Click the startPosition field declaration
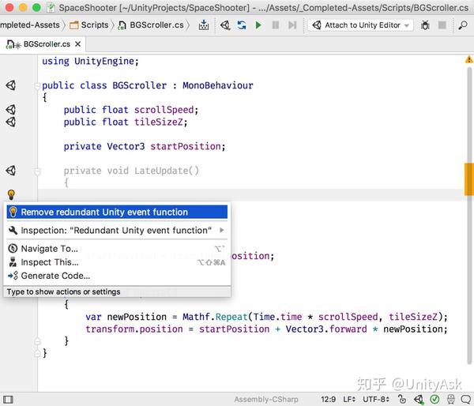The image size is (474, 406). [186, 146]
